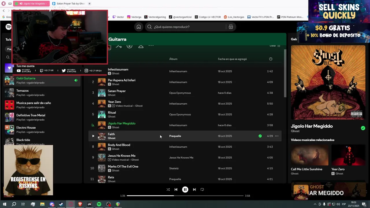This screenshot has height=208, width=370.
Task: Open the @vectorgaoficial TikTok bookmark
Action: pyautogui.click(x=180, y=17)
